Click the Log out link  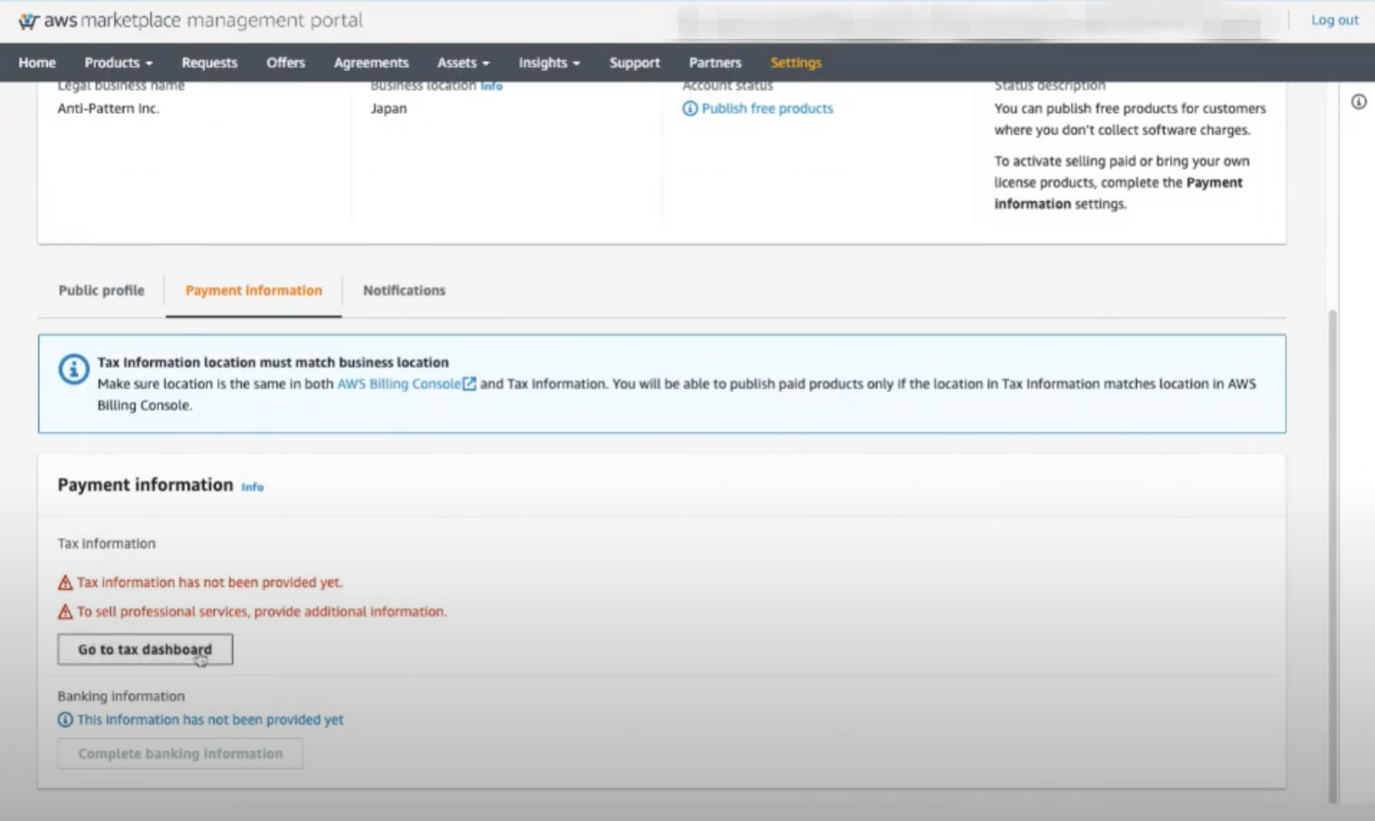(x=1334, y=20)
